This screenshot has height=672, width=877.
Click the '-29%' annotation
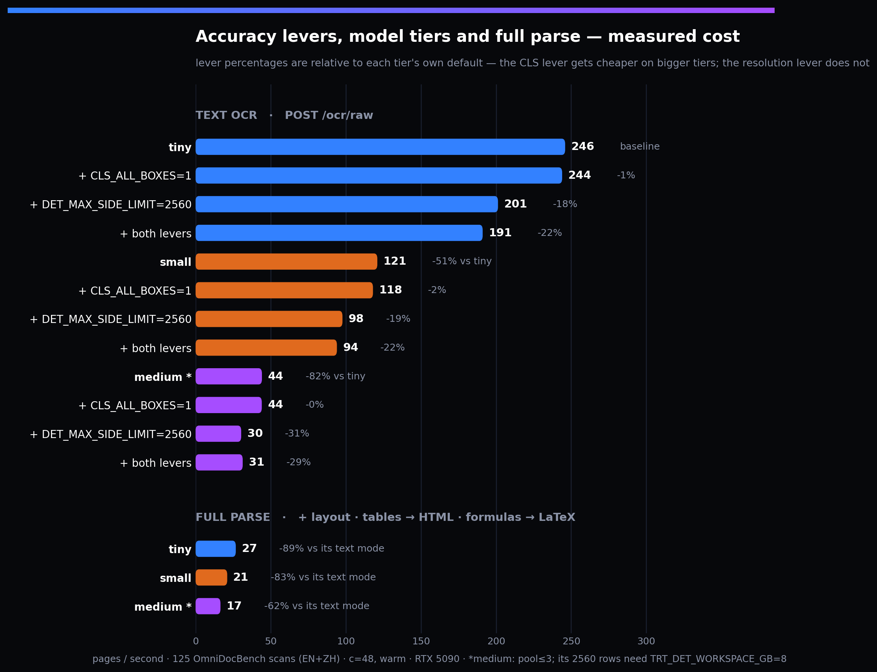299,463
